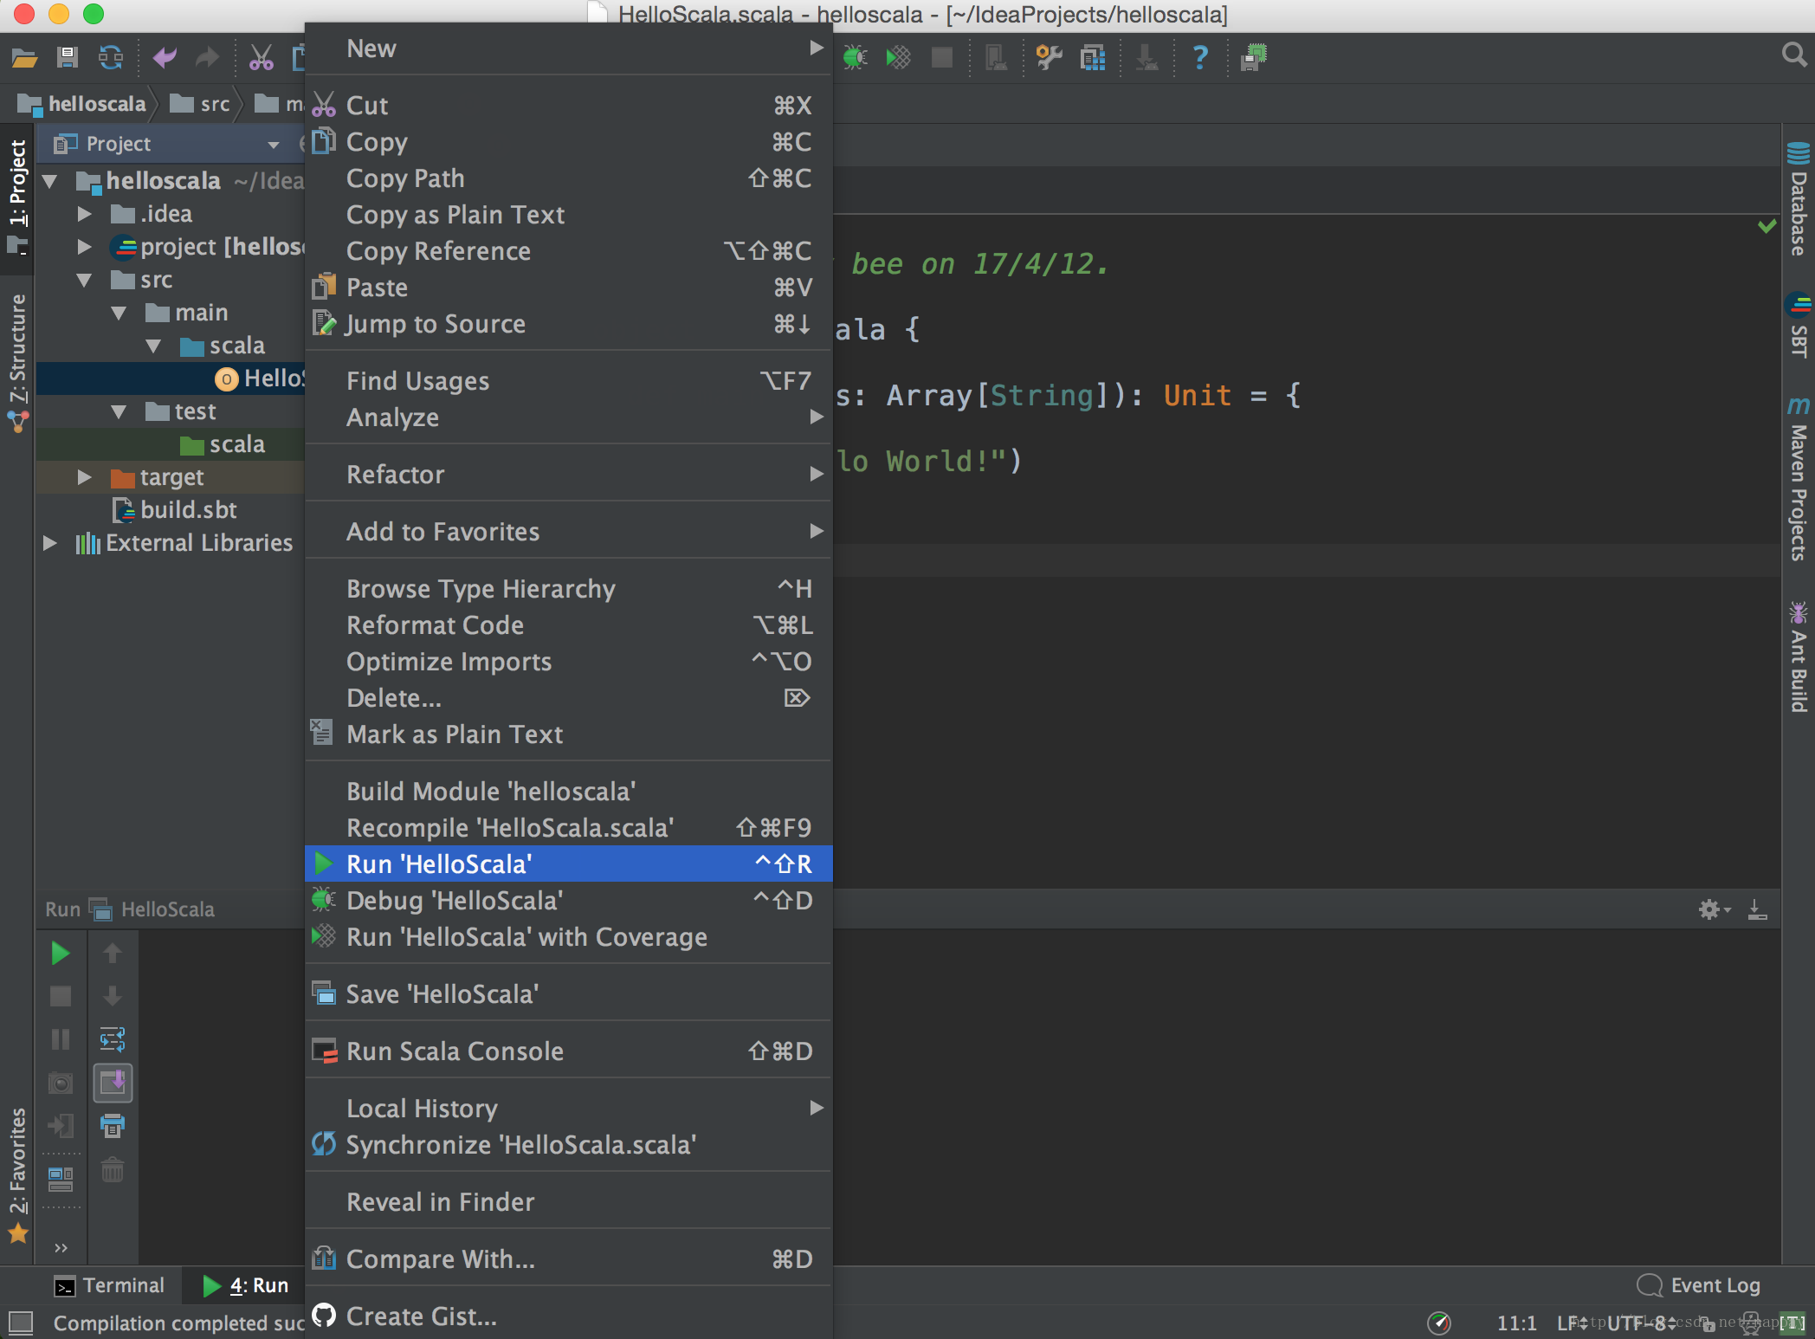Click the Help question mark icon
Viewport: 1815px width, 1339px height.
pyautogui.click(x=1200, y=58)
